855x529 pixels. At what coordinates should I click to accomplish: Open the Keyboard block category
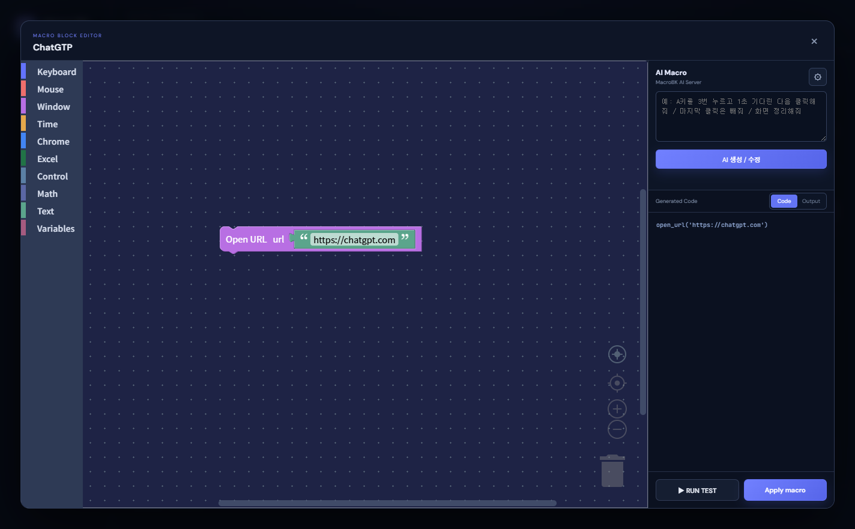tap(52, 71)
